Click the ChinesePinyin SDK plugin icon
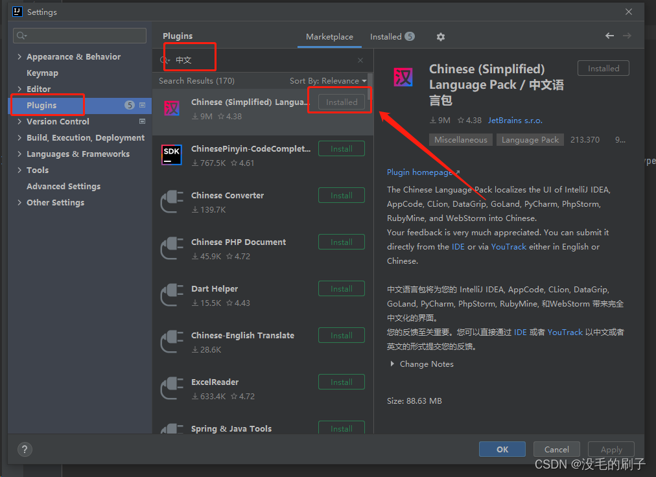Viewport: 656px width, 477px height. pos(172,155)
